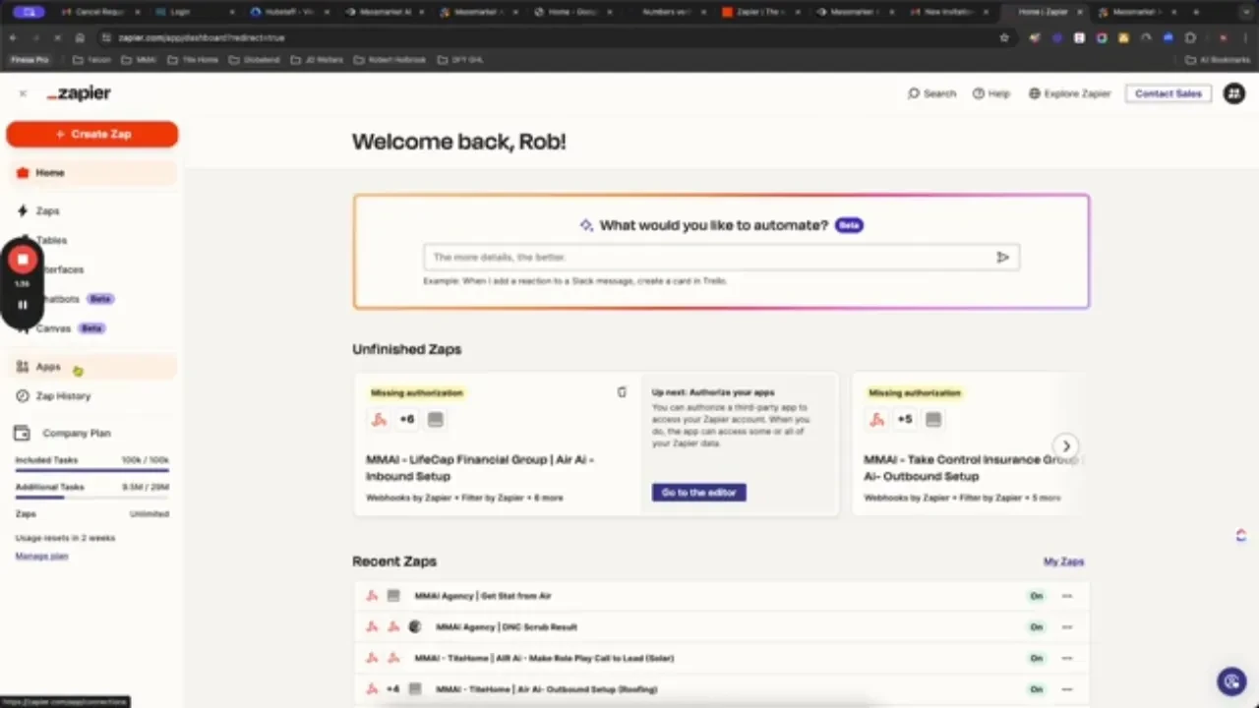Open TiteHome Make Role Play Call Zap
The image size is (1259, 708).
pyautogui.click(x=544, y=658)
